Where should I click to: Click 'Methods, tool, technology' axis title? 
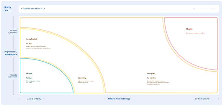(119, 99)
